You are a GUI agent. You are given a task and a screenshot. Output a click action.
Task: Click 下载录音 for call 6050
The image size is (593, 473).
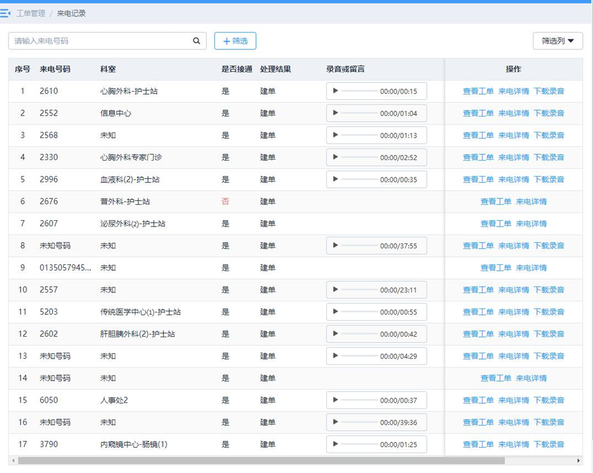coord(549,400)
